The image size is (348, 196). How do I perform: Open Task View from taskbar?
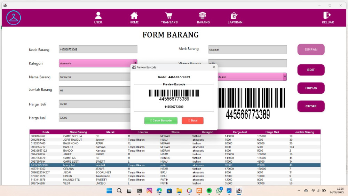click(x=129, y=191)
